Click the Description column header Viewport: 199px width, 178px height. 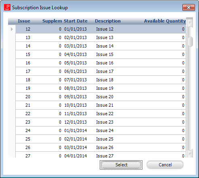(x=108, y=21)
